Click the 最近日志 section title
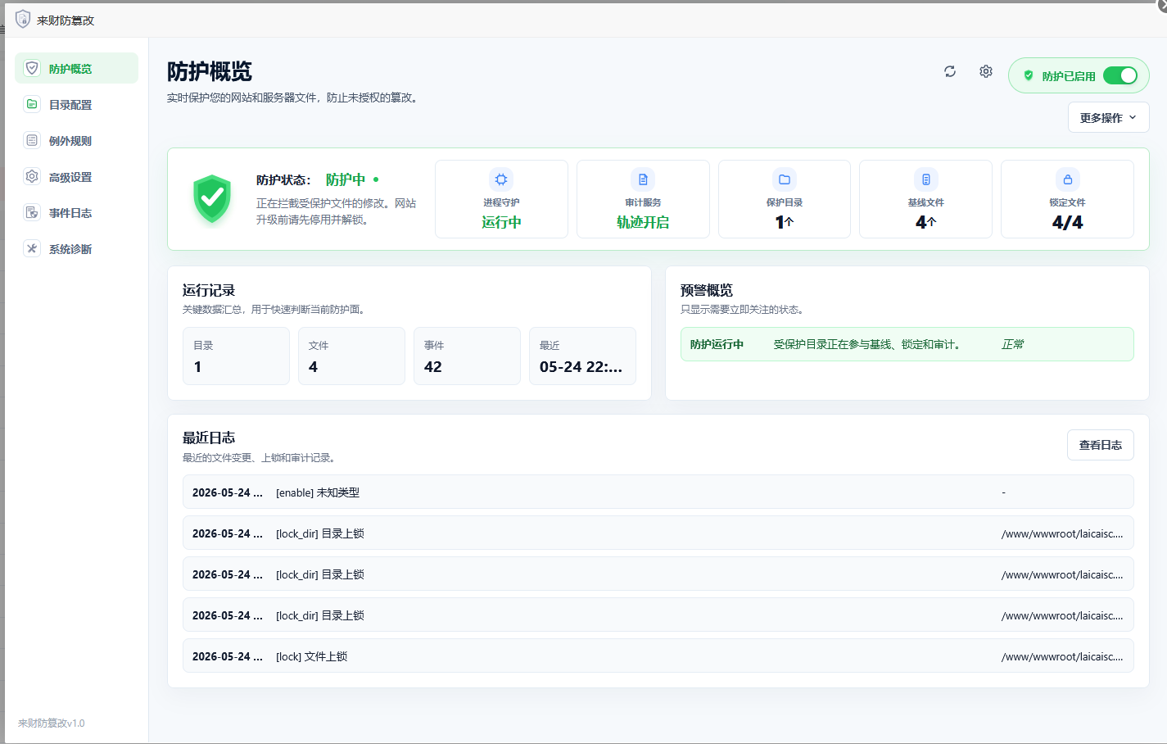The image size is (1167, 744). click(209, 438)
